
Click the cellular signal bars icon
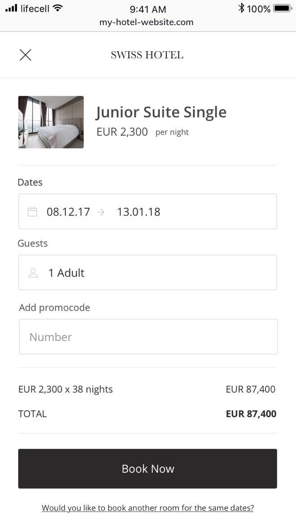tap(11, 8)
